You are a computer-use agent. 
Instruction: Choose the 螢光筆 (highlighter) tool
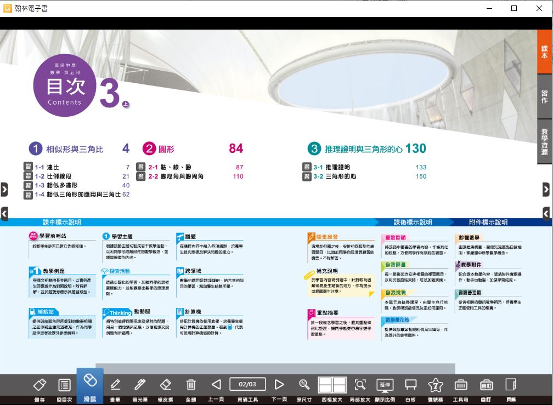pos(140,385)
